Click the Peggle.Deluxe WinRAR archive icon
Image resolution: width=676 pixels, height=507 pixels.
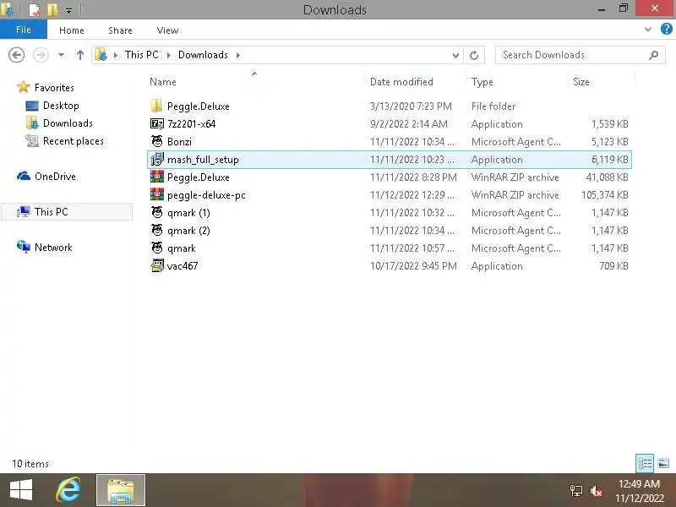(x=157, y=177)
